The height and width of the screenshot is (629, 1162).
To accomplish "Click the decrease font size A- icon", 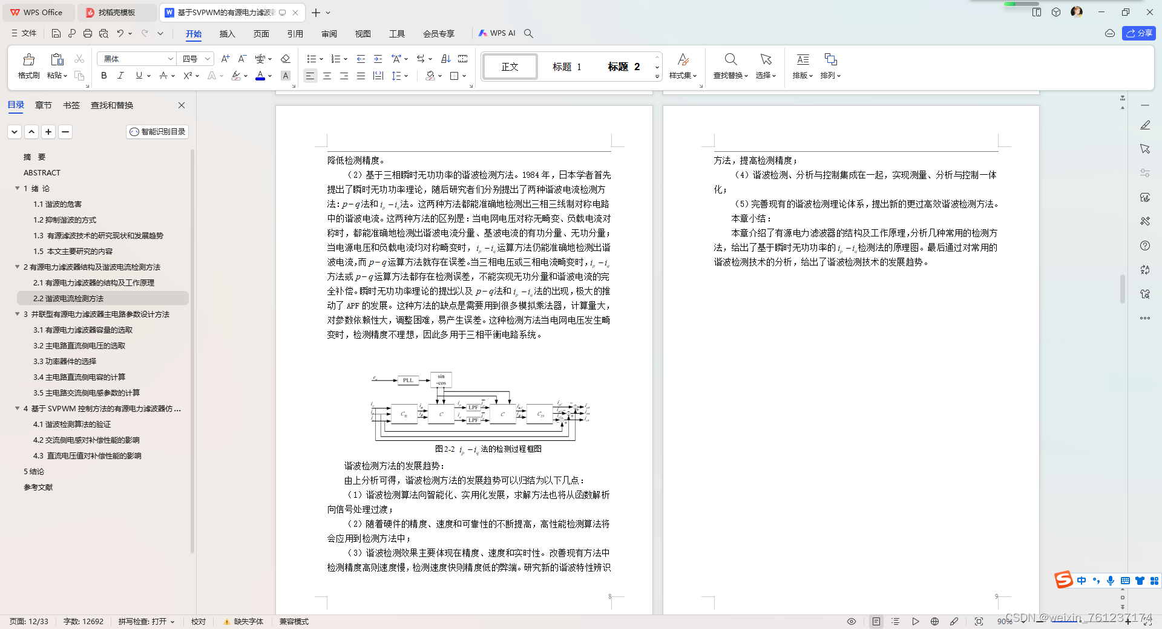I will pos(242,59).
